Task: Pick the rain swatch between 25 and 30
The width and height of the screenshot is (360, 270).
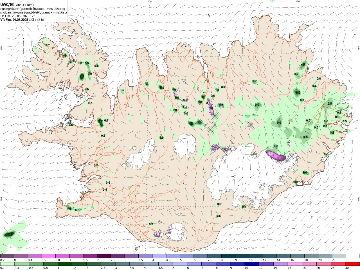Action: pyautogui.click(x=338, y=264)
